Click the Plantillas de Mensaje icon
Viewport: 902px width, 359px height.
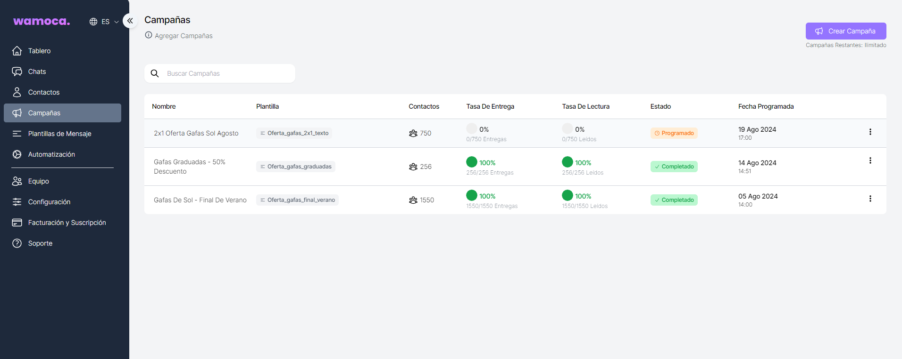(17, 134)
